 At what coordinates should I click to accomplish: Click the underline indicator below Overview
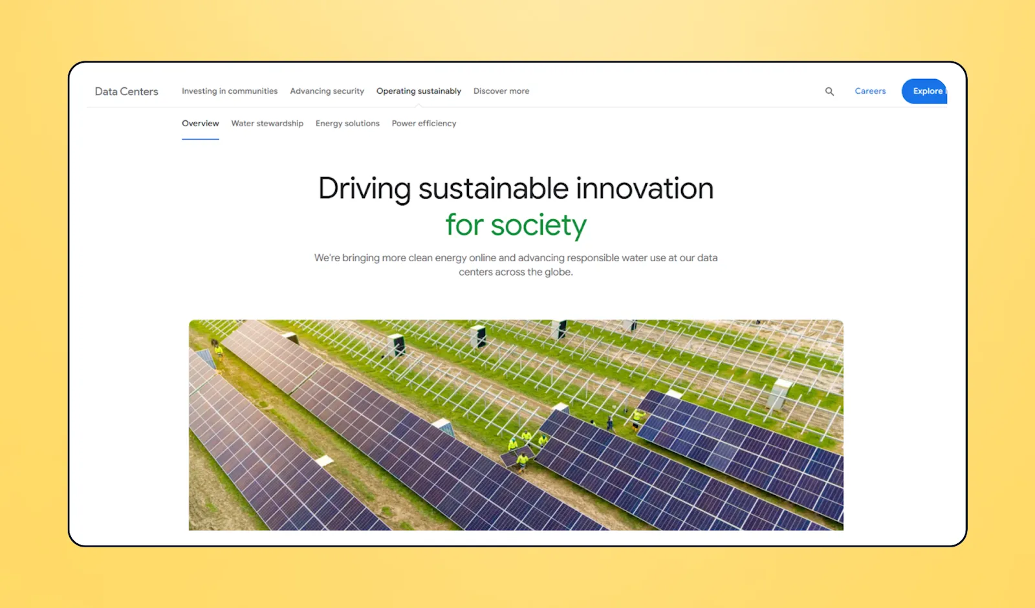point(200,137)
